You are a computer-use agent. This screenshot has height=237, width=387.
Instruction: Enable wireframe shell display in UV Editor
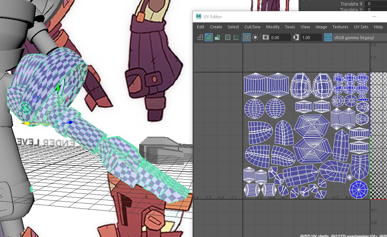pos(200,38)
